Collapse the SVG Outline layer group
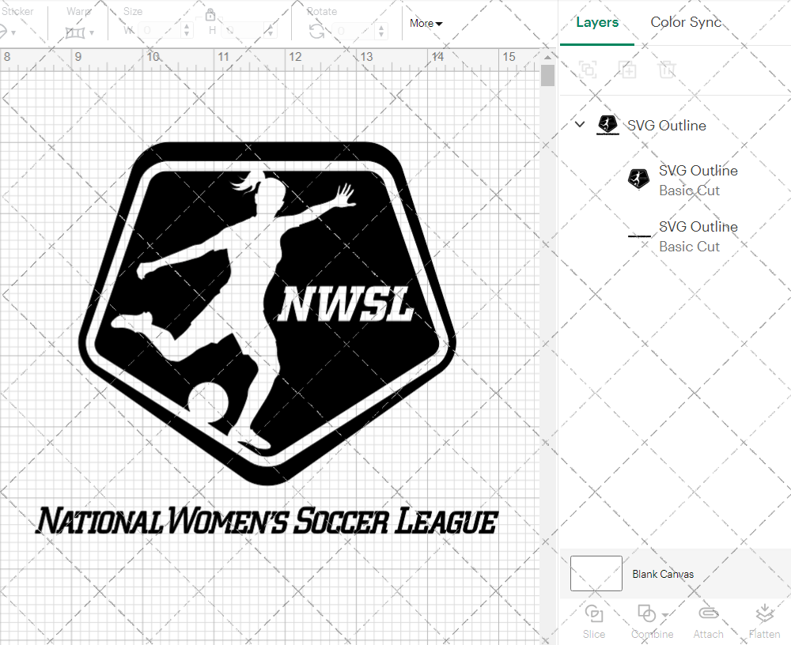The width and height of the screenshot is (791, 645). [x=579, y=124]
